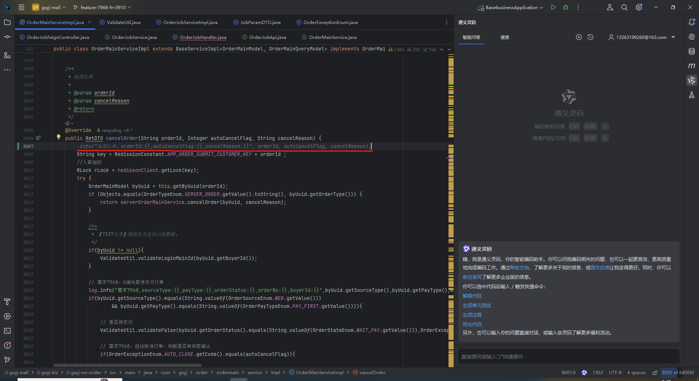Screen dimensions: 699x381
Task: Switch to ValidateUtil.java tab
Action: coord(120,22)
